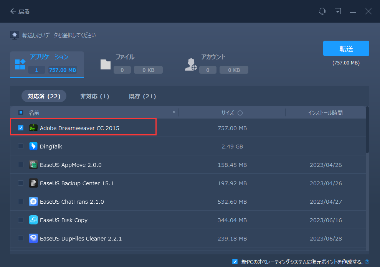The width and height of the screenshot is (380, 267).
Task: Click the 名前 column sort arrow
Action: [174, 112]
